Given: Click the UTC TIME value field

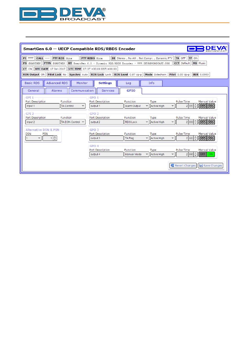Looking at the screenshot, I should 100,69.
